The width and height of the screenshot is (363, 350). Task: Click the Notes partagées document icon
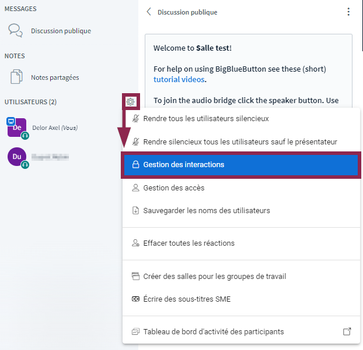(16, 77)
